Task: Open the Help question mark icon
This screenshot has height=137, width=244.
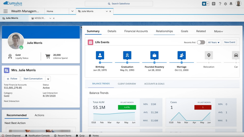Action: tap(220, 4)
